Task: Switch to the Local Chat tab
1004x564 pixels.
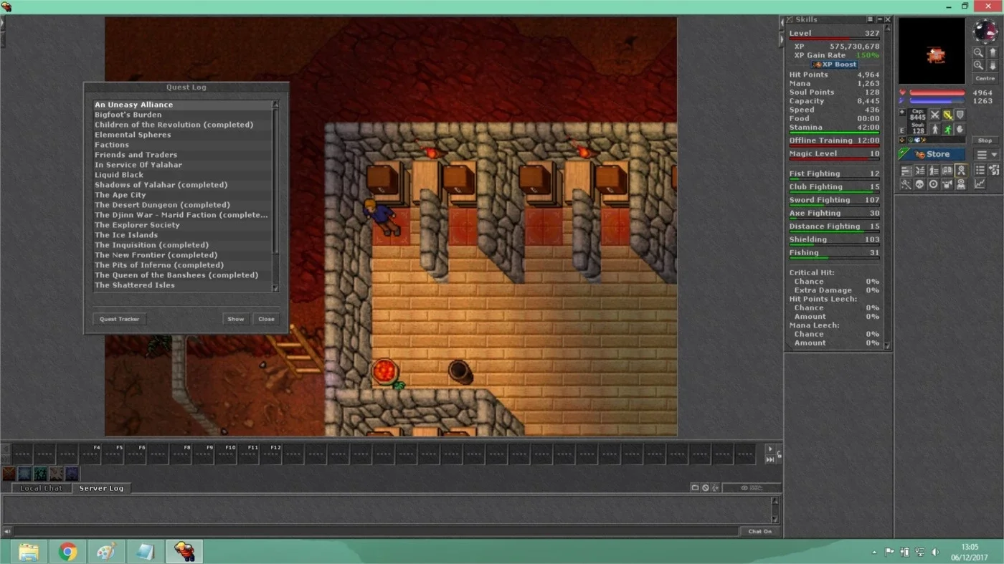Action: 42,488
